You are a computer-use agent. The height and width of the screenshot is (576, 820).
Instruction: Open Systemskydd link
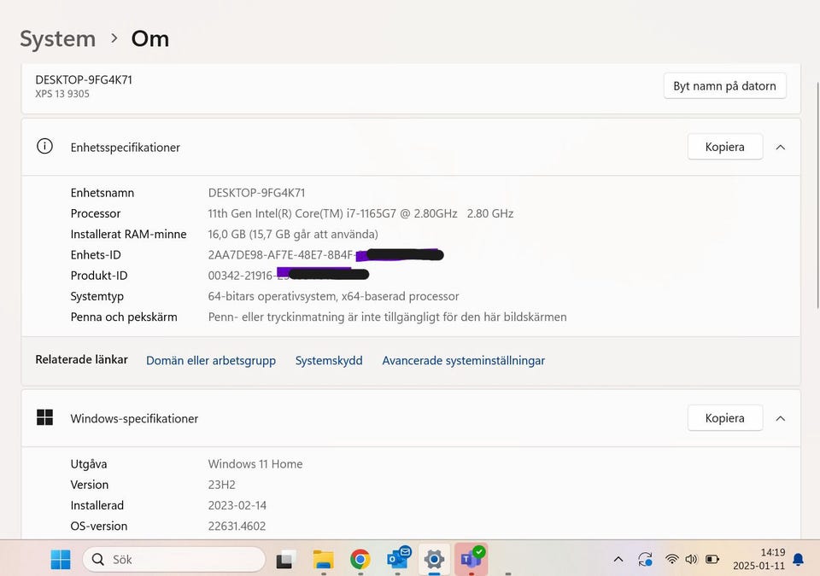[x=329, y=361]
